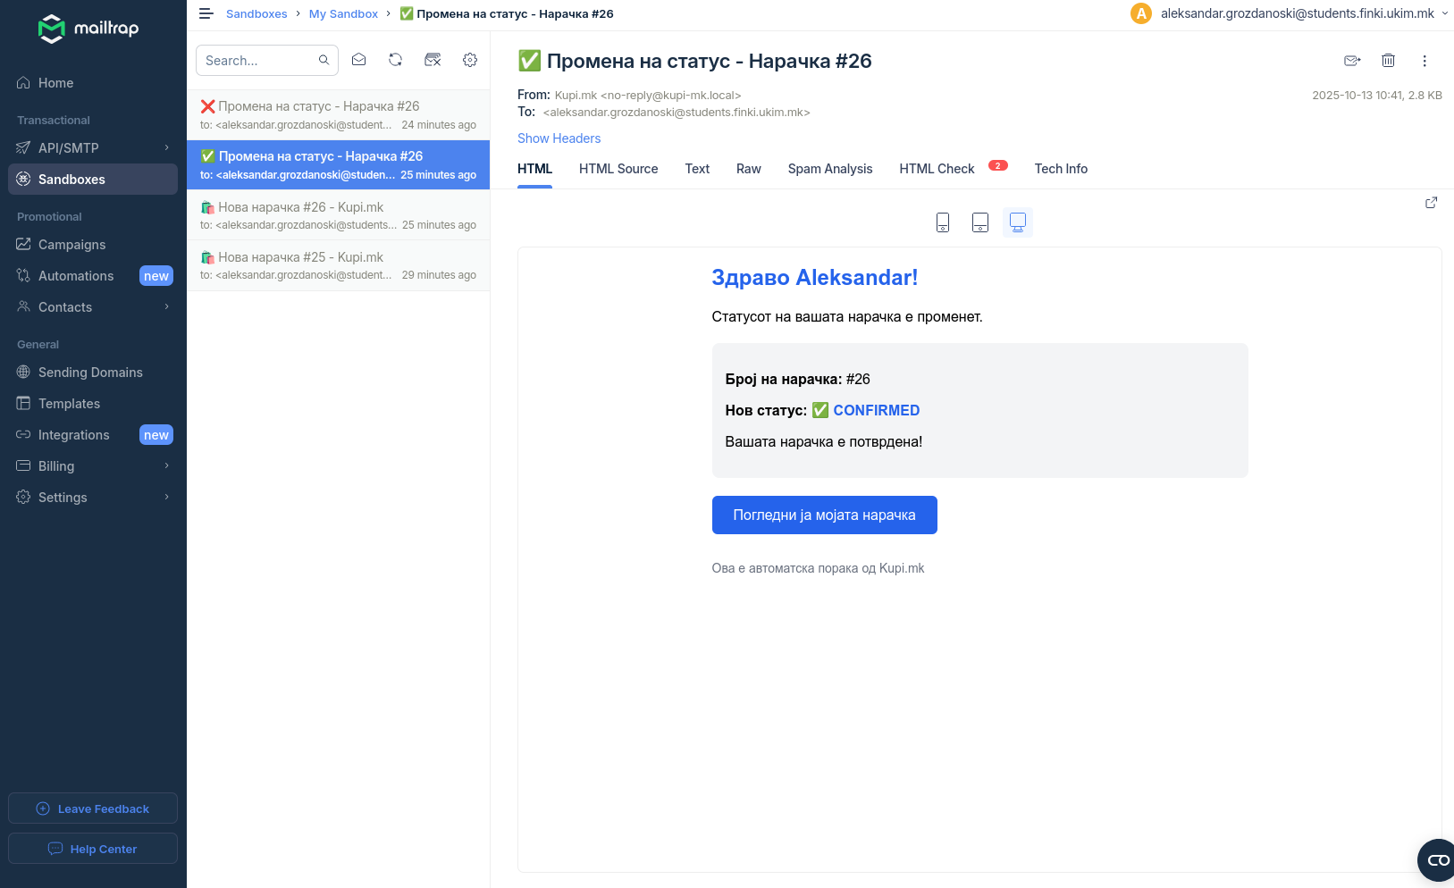Switch preview to tablet view
Screen dimensions: 1454x888
click(980, 222)
